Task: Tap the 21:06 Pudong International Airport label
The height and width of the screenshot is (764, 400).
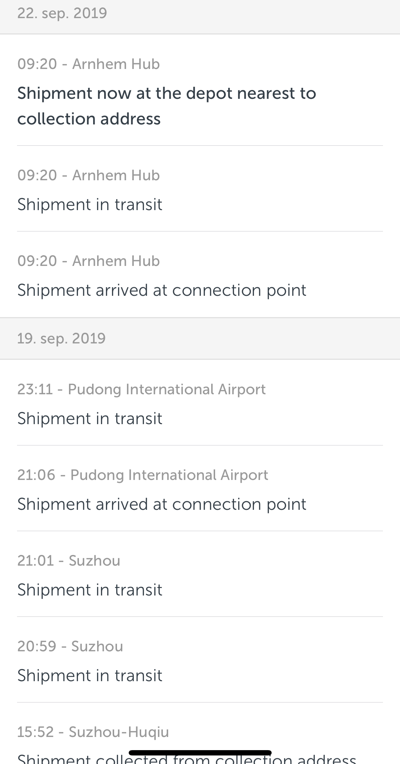Action: tap(143, 475)
